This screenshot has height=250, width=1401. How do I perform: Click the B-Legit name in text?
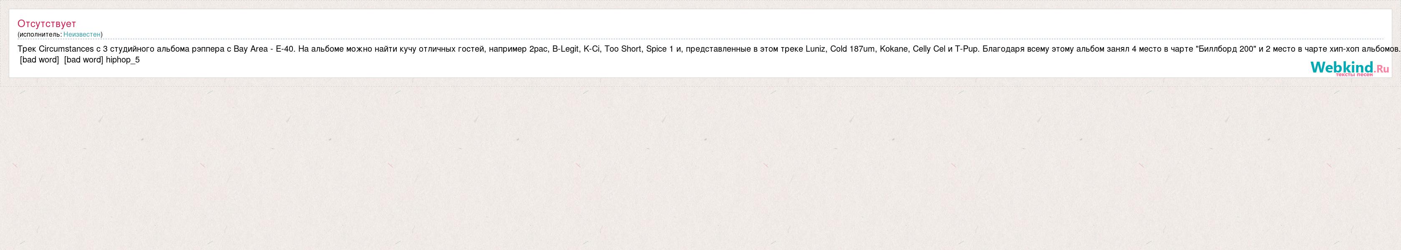(x=566, y=49)
